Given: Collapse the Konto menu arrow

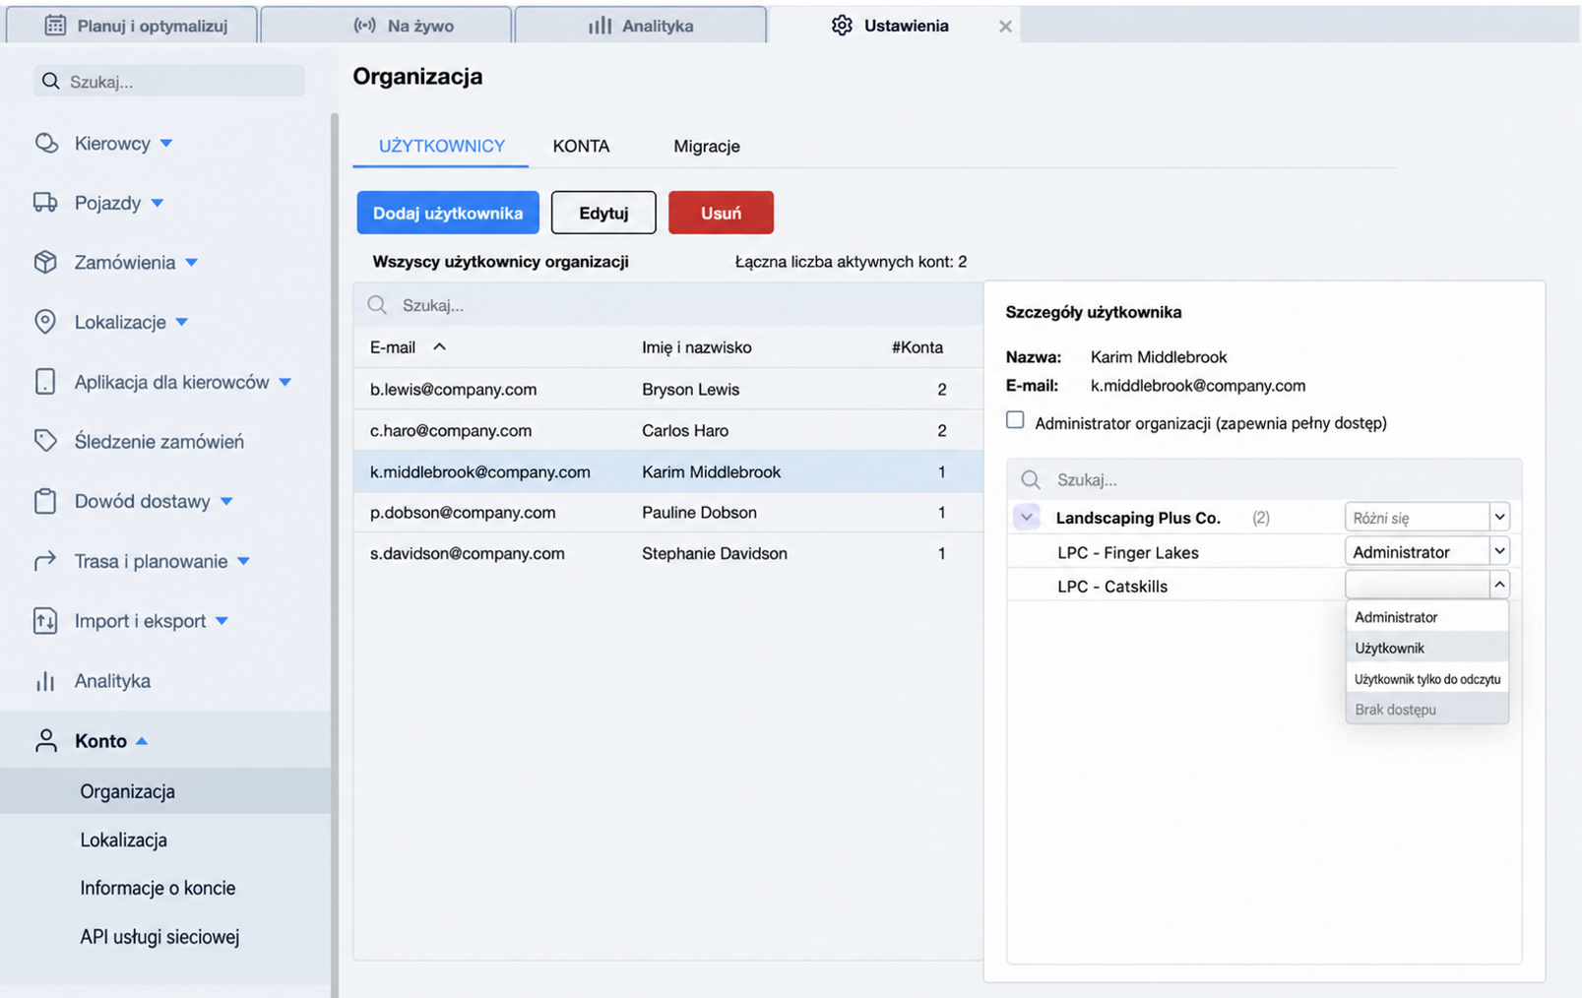Looking at the screenshot, I should [x=142, y=741].
